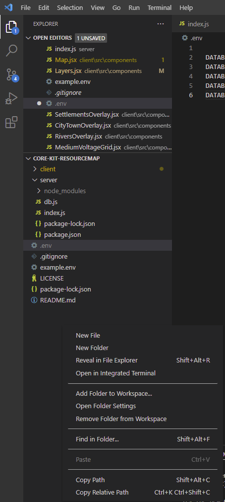This screenshot has height=502, width=225.
Task: Open the Run and Debug icon
Action: tap(11, 98)
